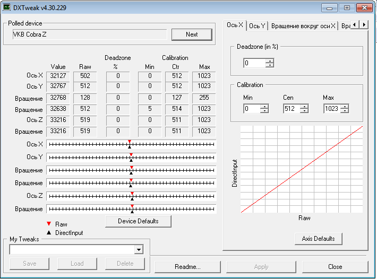Screen dimensions: 377x279
Task: Click the Value cell 32768
Action: click(58, 98)
